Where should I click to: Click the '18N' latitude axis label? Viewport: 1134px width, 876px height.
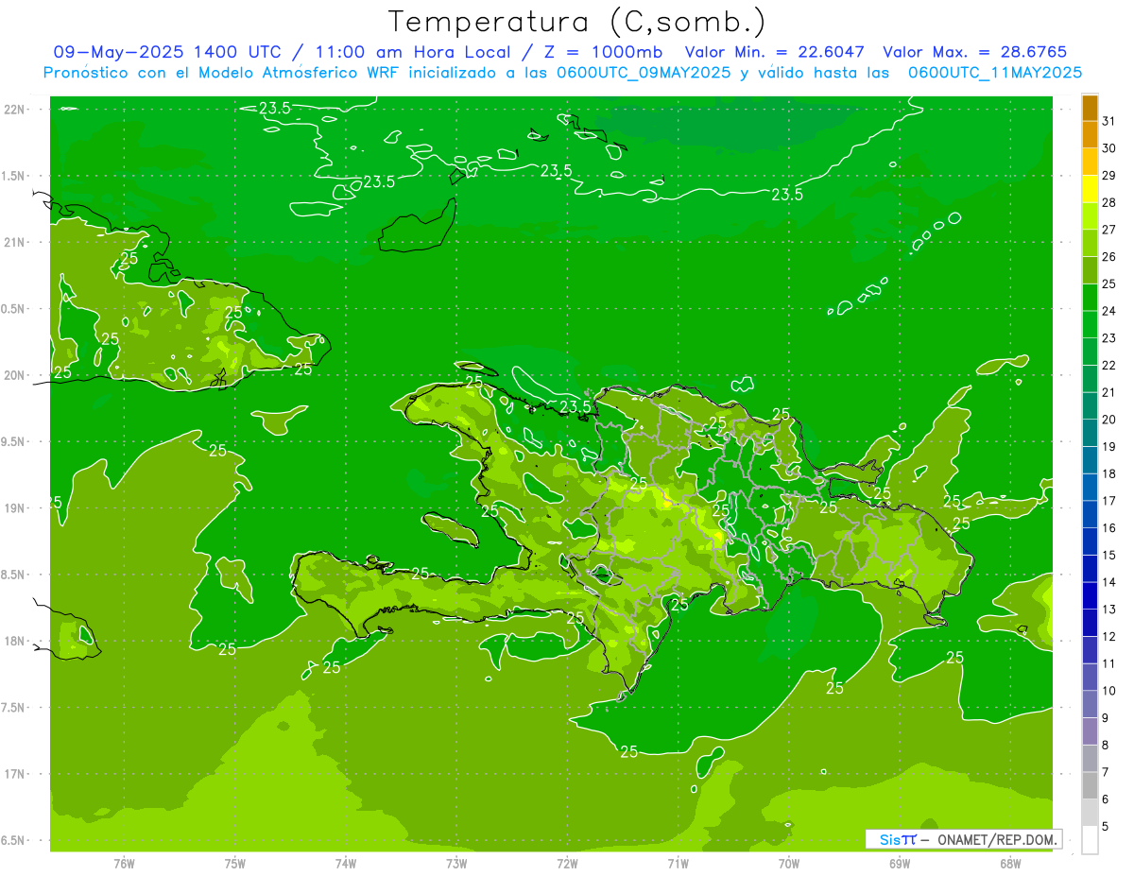14,642
